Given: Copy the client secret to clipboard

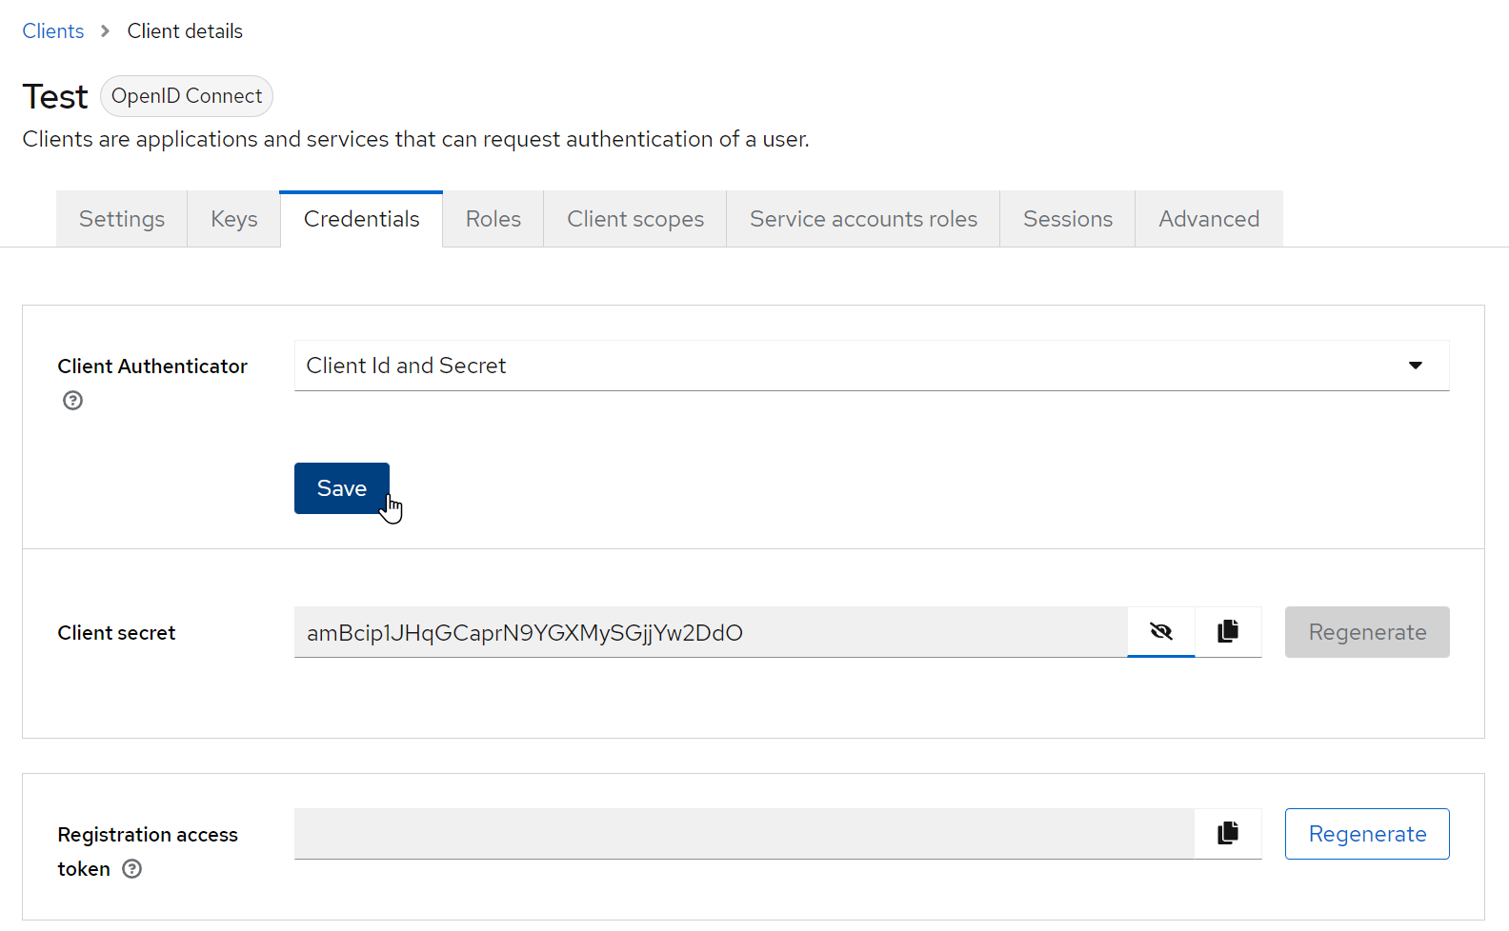Looking at the screenshot, I should (1228, 632).
